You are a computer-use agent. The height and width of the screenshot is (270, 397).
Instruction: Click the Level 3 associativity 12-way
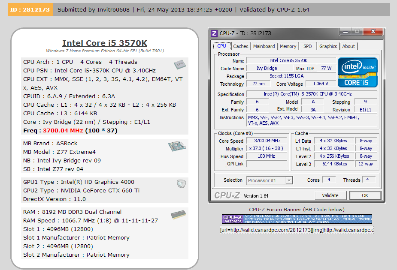(x=366, y=164)
